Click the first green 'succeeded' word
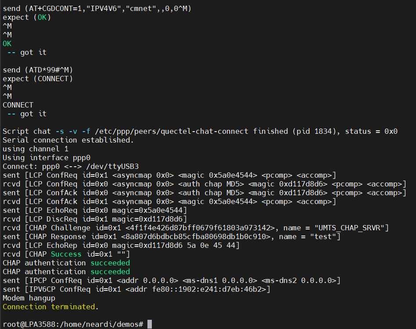The height and width of the screenshot is (329, 416). tap(110, 263)
